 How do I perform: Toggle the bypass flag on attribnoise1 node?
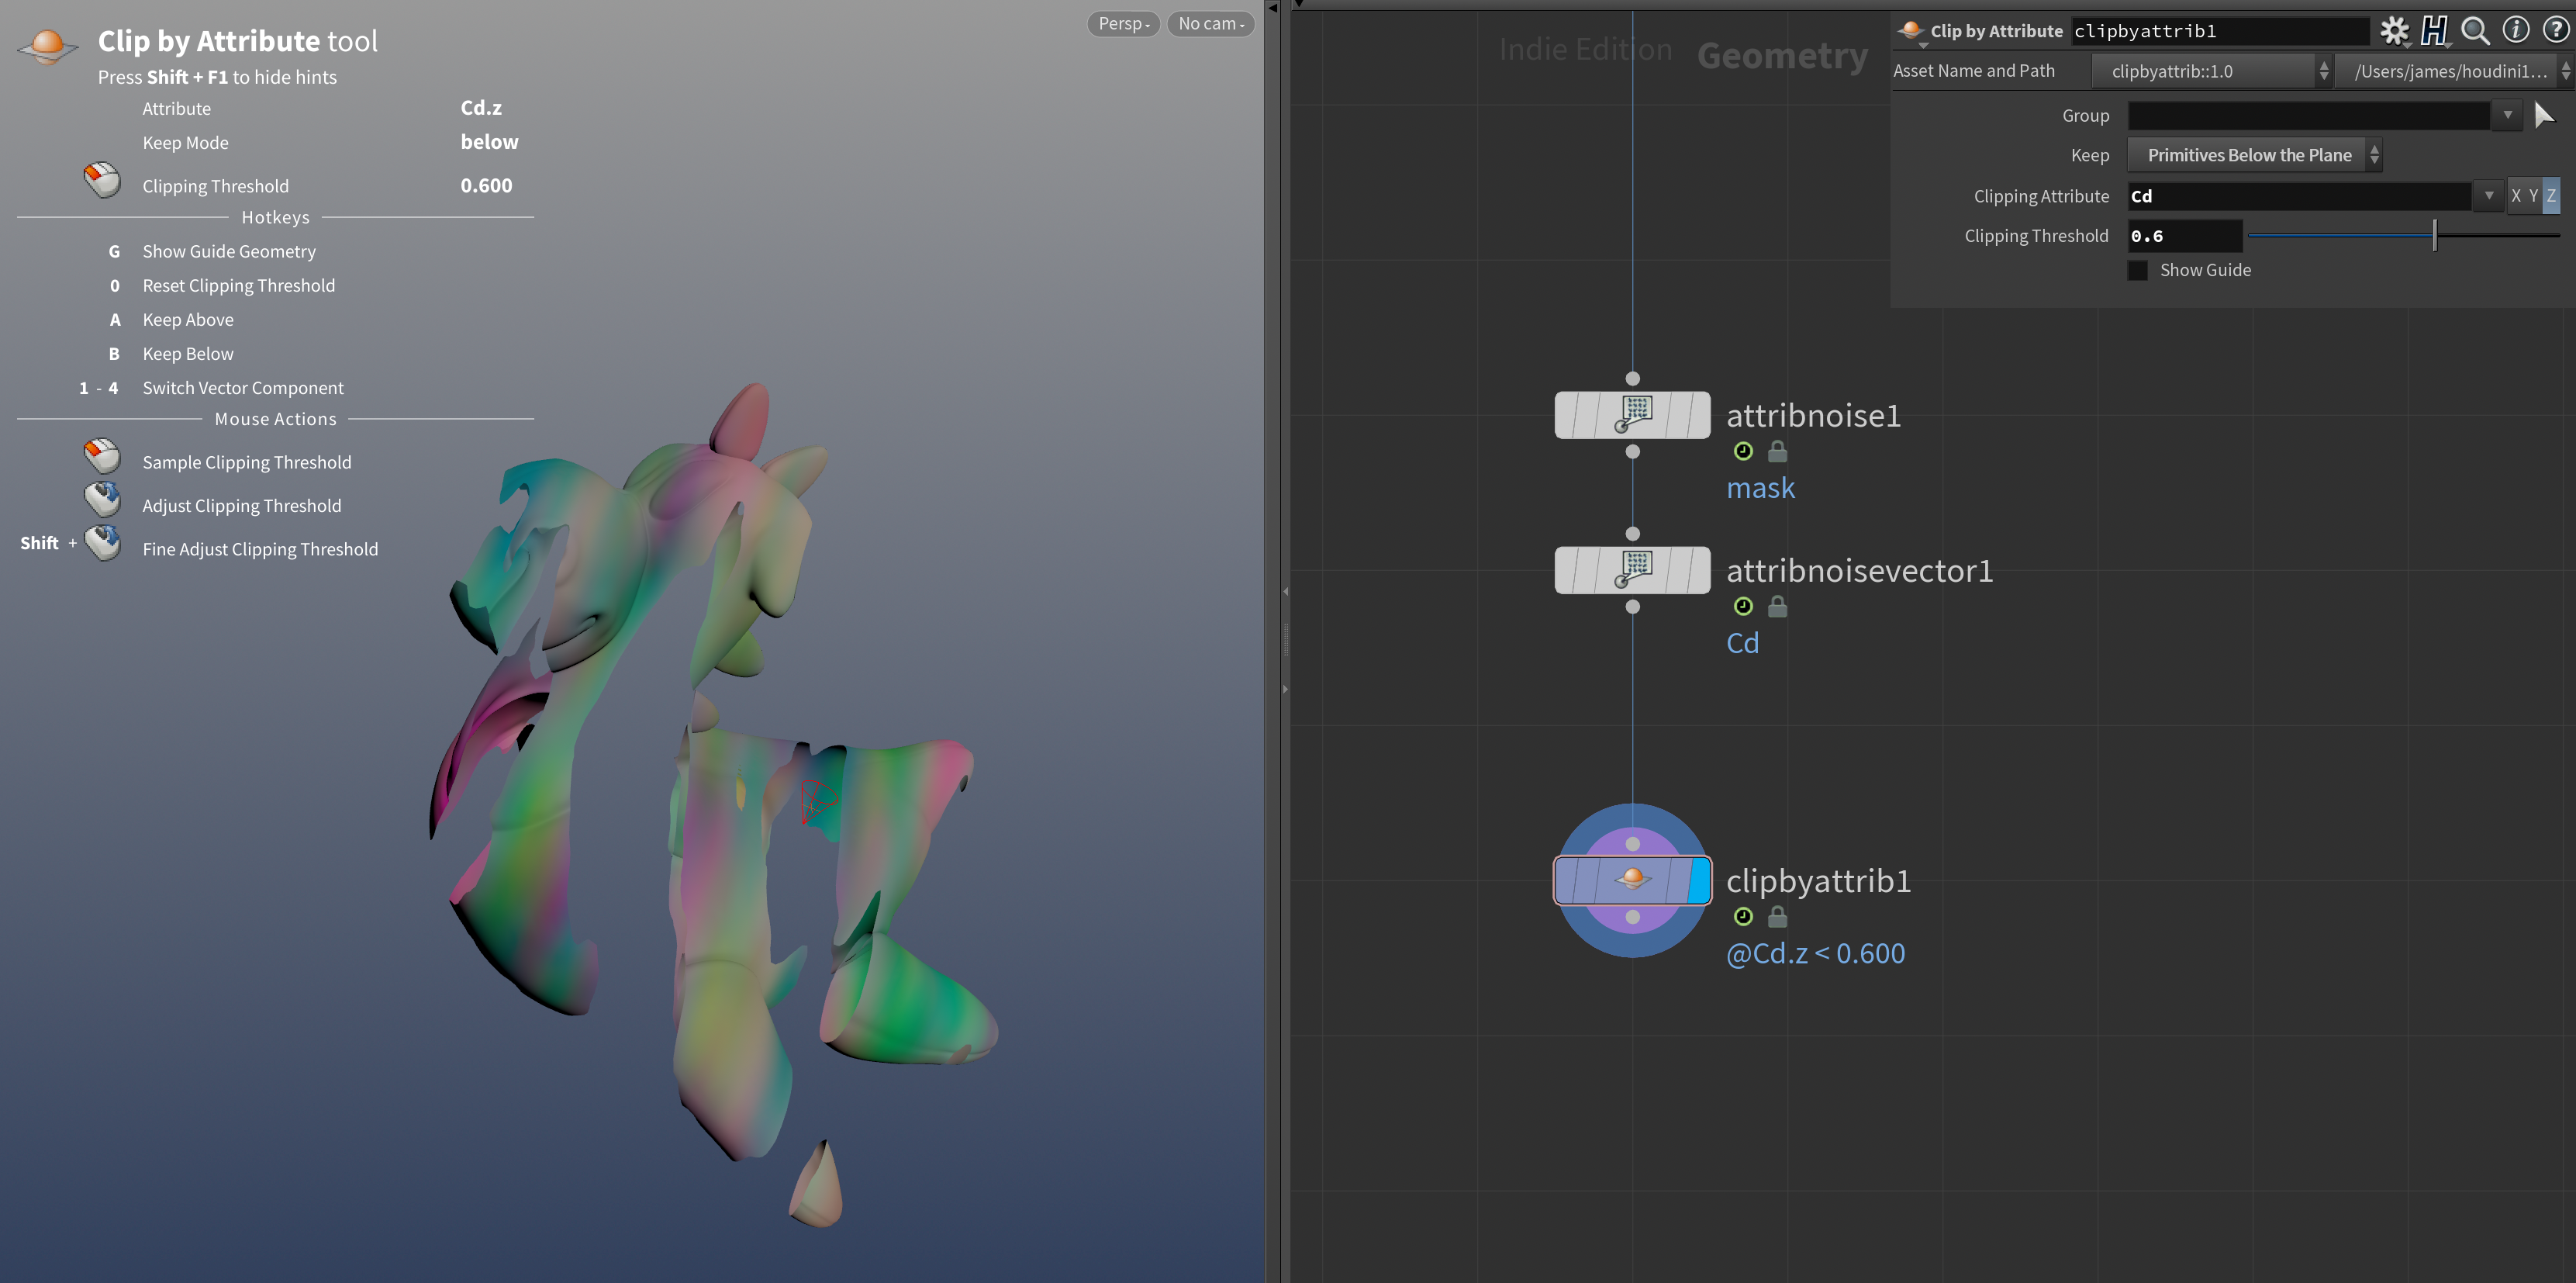(x=1568, y=414)
